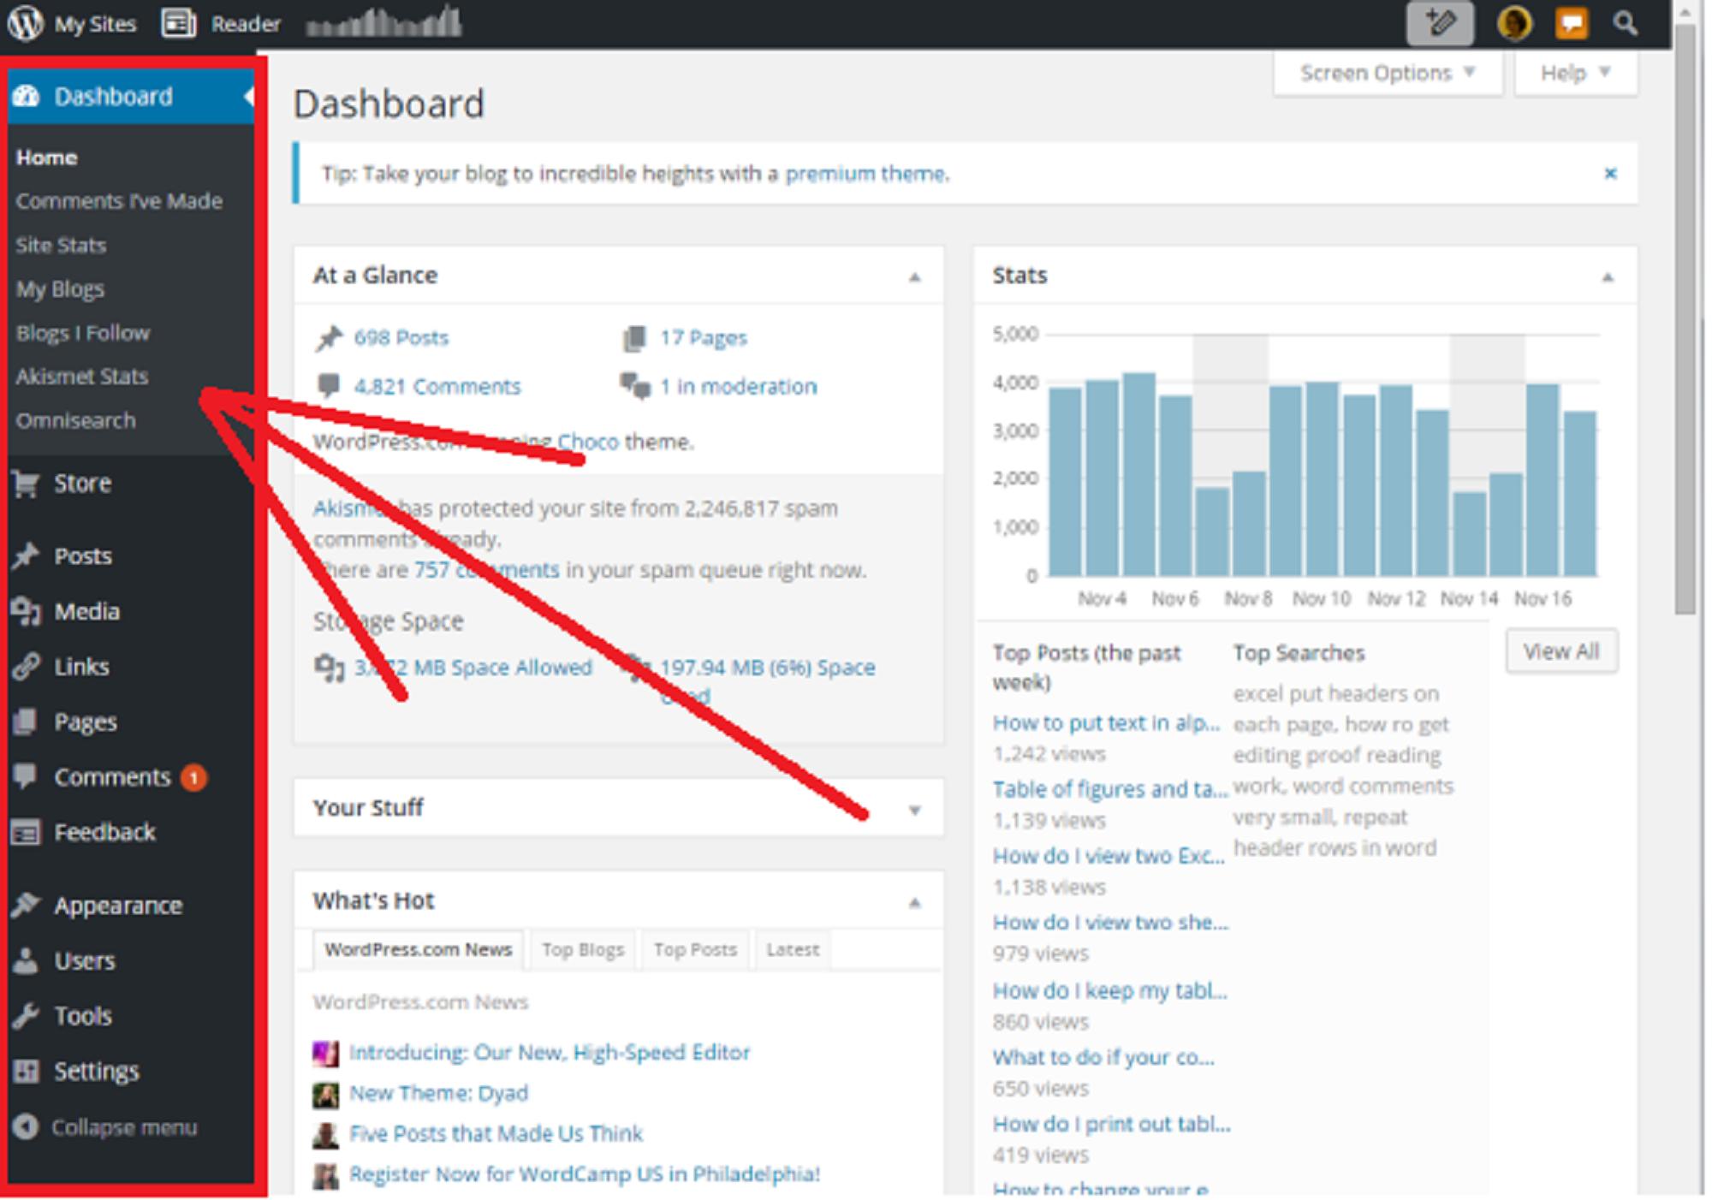Open the 698 Posts link

coord(401,338)
